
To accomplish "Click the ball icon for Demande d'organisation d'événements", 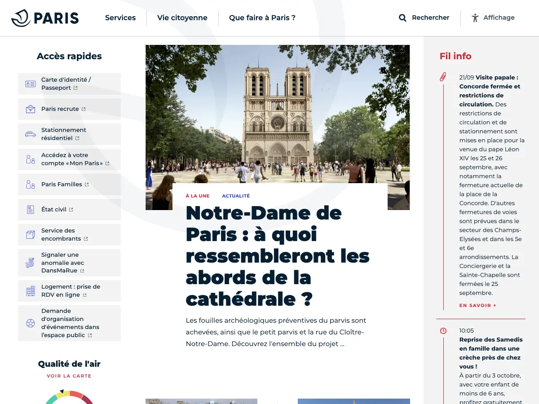I will tap(31, 323).
